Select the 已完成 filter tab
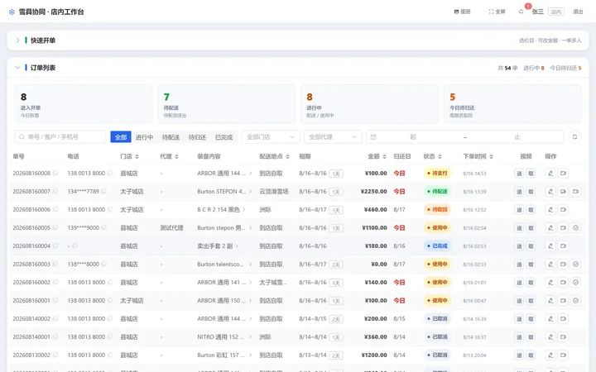 tap(223, 137)
